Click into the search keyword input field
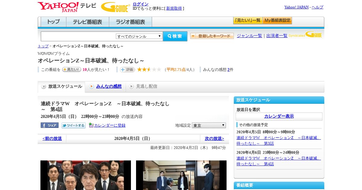Image resolution: width=362 pixels, height=190 pixels. pyautogui.click(x=78, y=36)
